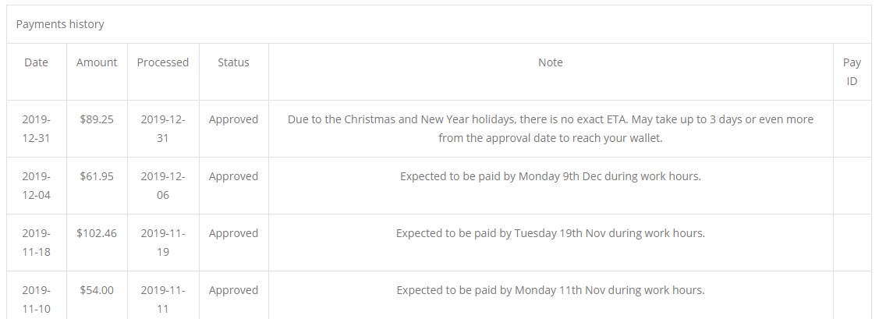
Task: Click the Christmas and New Year holidays note
Action: click(x=550, y=129)
